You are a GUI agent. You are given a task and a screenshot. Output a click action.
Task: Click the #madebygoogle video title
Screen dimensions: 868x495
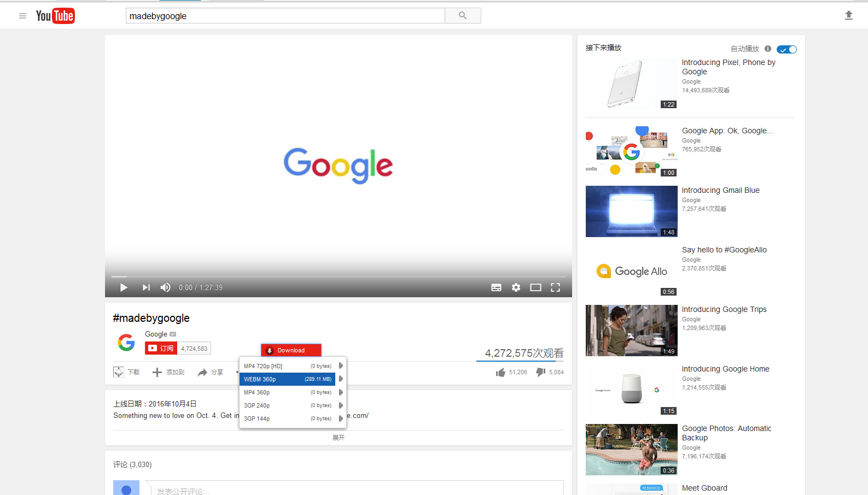151,318
